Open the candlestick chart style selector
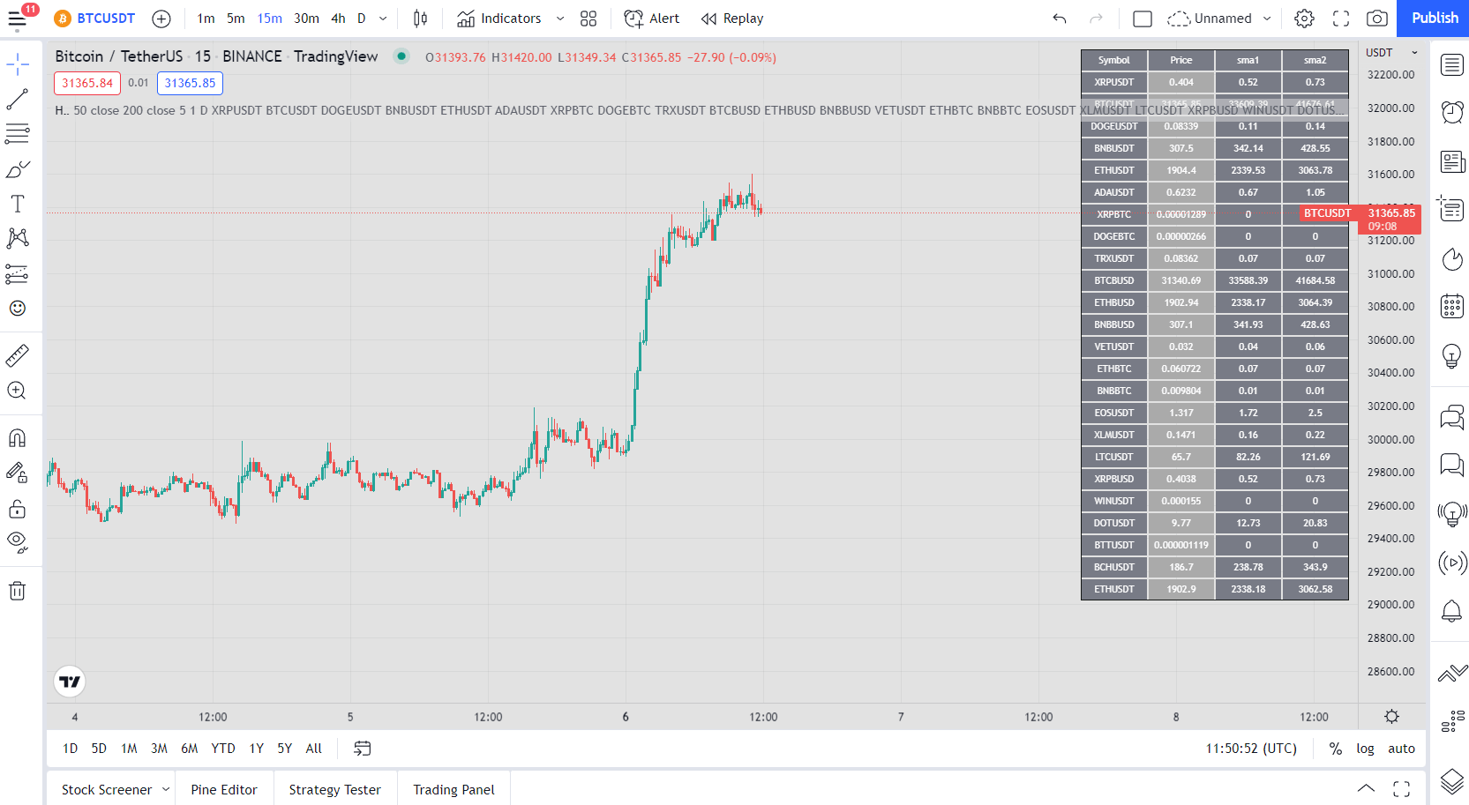1469x805 pixels. coord(421,18)
